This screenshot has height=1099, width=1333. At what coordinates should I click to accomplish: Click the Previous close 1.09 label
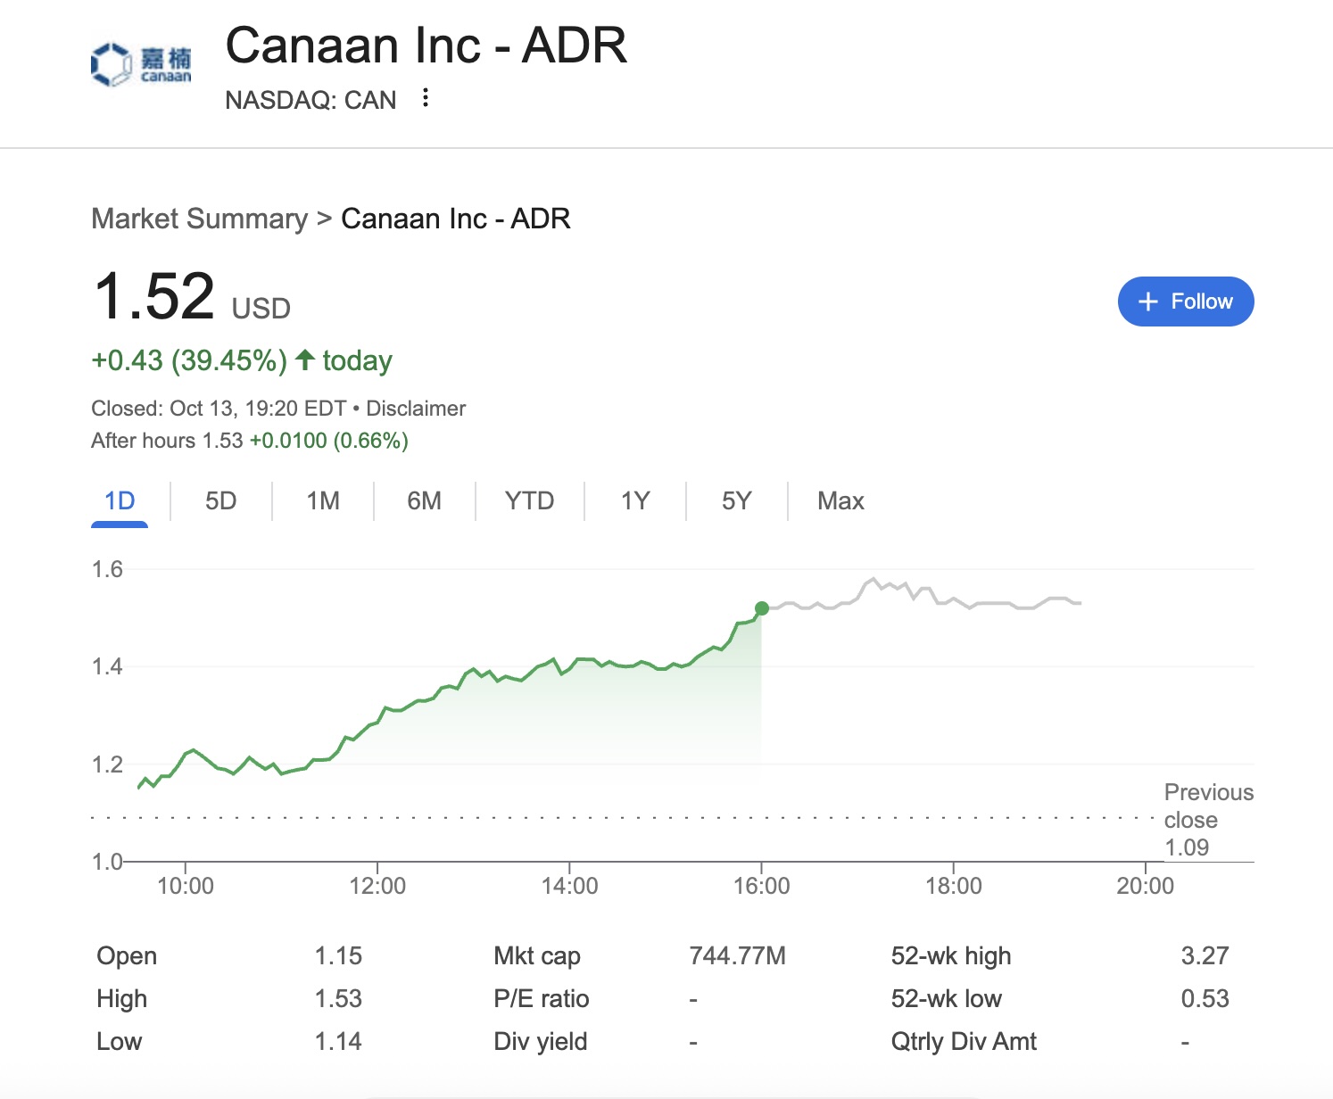1208,820
